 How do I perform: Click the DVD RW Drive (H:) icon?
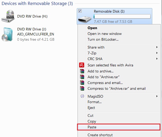(x=8, y=16)
